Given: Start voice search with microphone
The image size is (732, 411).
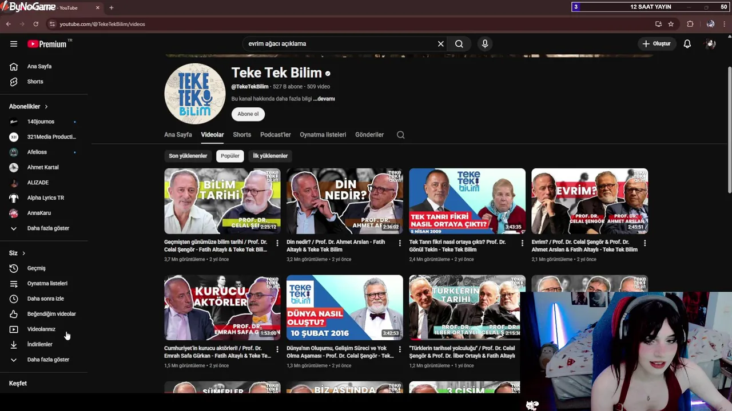Looking at the screenshot, I should [x=485, y=43].
